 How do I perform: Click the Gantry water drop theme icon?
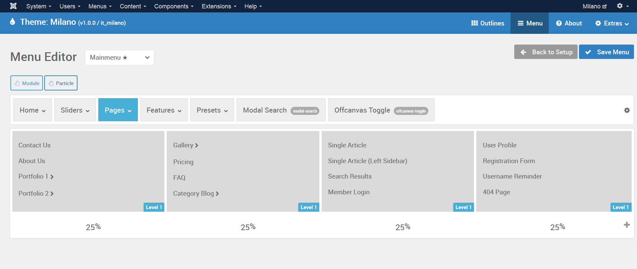(x=13, y=22)
